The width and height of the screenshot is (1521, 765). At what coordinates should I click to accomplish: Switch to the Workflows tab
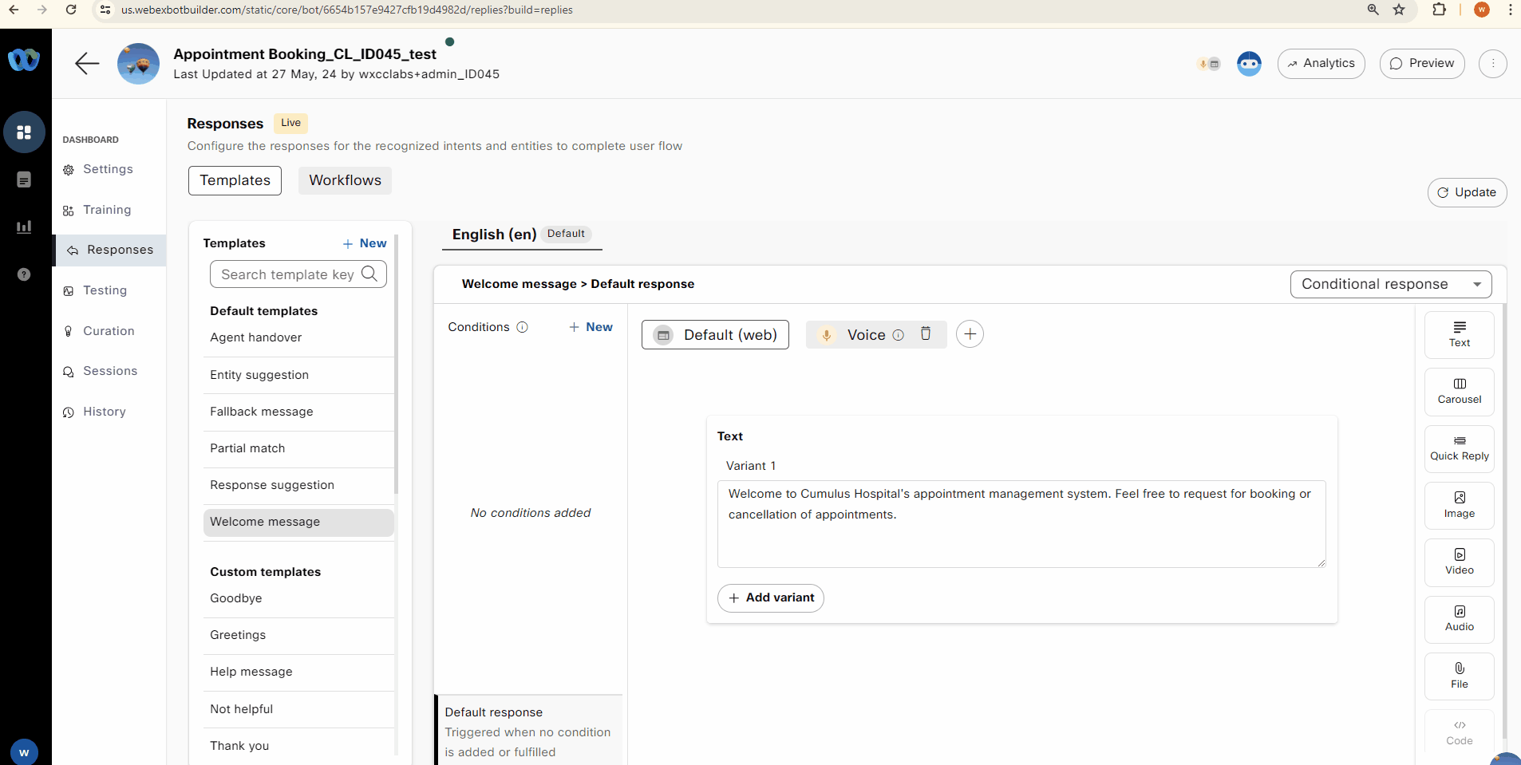tap(345, 180)
